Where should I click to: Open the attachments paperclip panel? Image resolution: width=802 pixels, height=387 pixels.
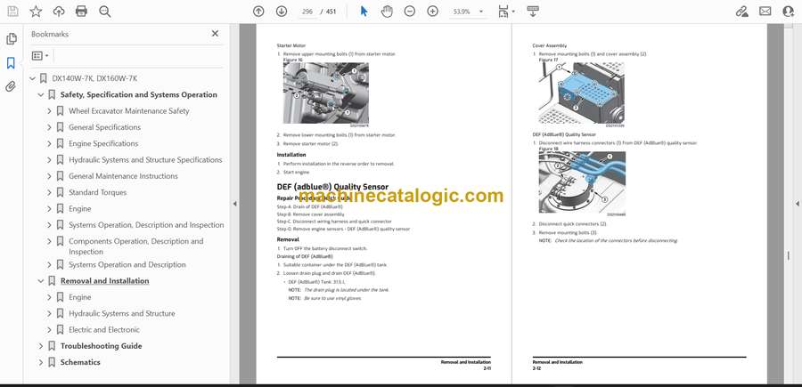tap(11, 86)
